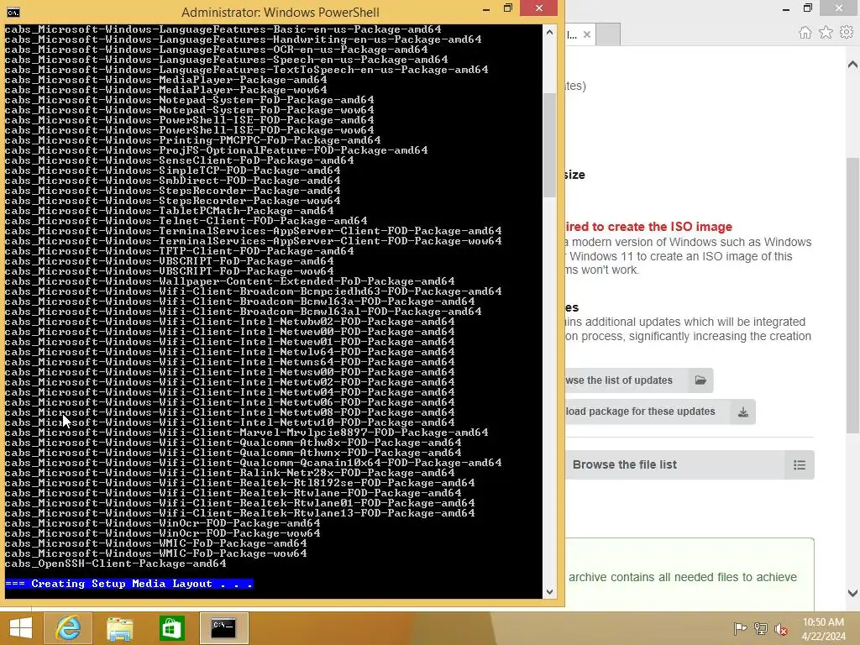Minimize the browser window
Viewport: 860px width, 645px height.
(786, 8)
